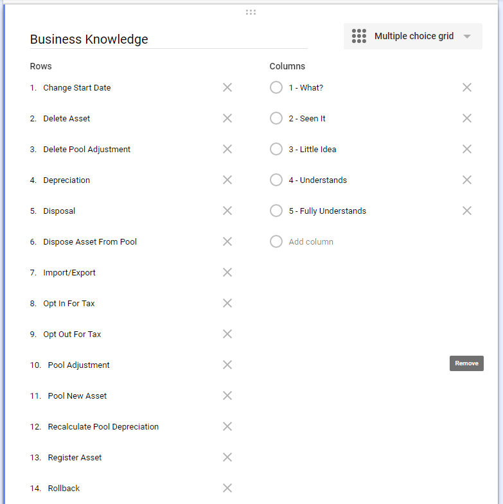Edit row text 'Disposal'
503x504 pixels.
[59, 211]
